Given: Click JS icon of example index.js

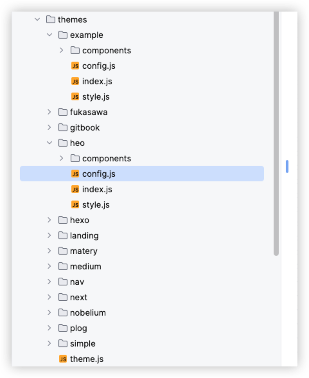Looking at the screenshot, I should pos(75,81).
